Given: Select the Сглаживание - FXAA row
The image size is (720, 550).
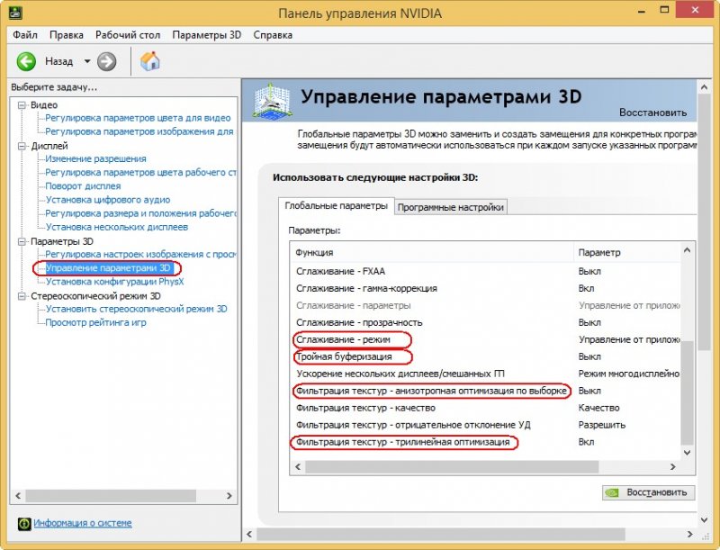Looking at the screenshot, I should pos(486,271).
